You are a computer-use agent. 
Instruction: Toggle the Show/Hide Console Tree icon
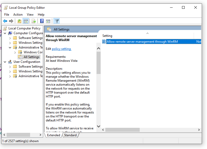click(26, 21)
